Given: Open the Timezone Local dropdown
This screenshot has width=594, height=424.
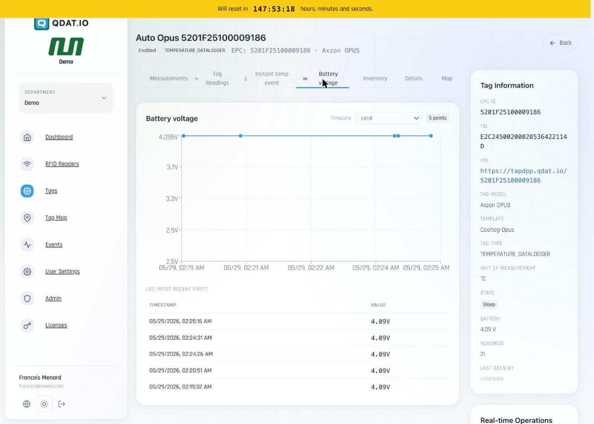Looking at the screenshot, I should click(389, 118).
